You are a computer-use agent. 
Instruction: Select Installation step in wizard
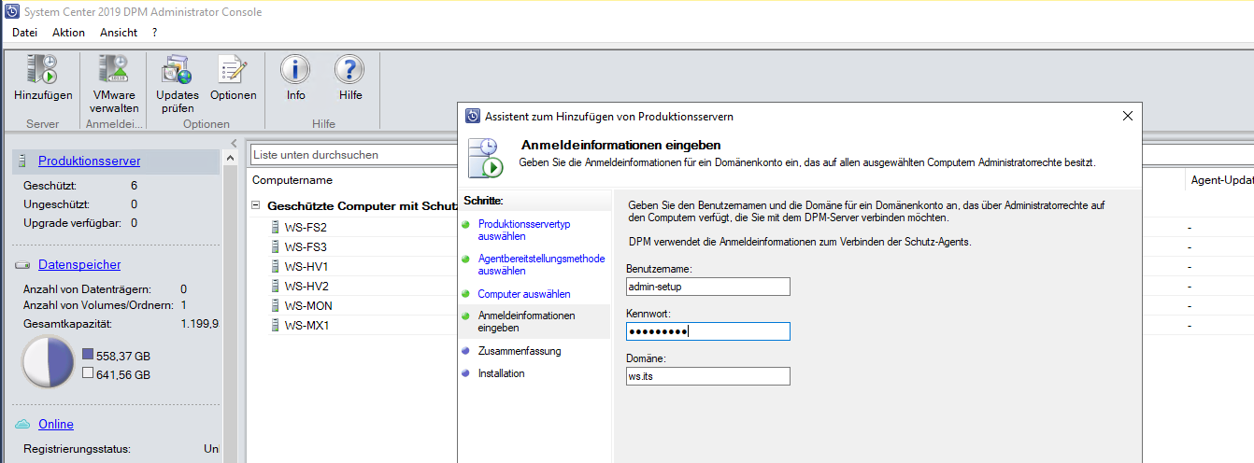pyautogui.click(x=501, y=373)
